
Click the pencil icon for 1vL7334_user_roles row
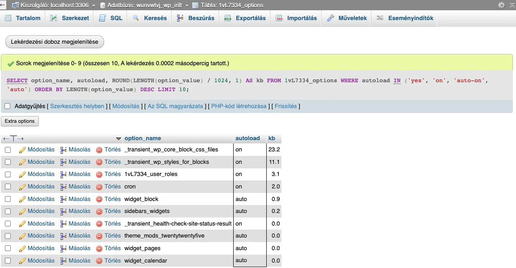[x=22, y=175]
